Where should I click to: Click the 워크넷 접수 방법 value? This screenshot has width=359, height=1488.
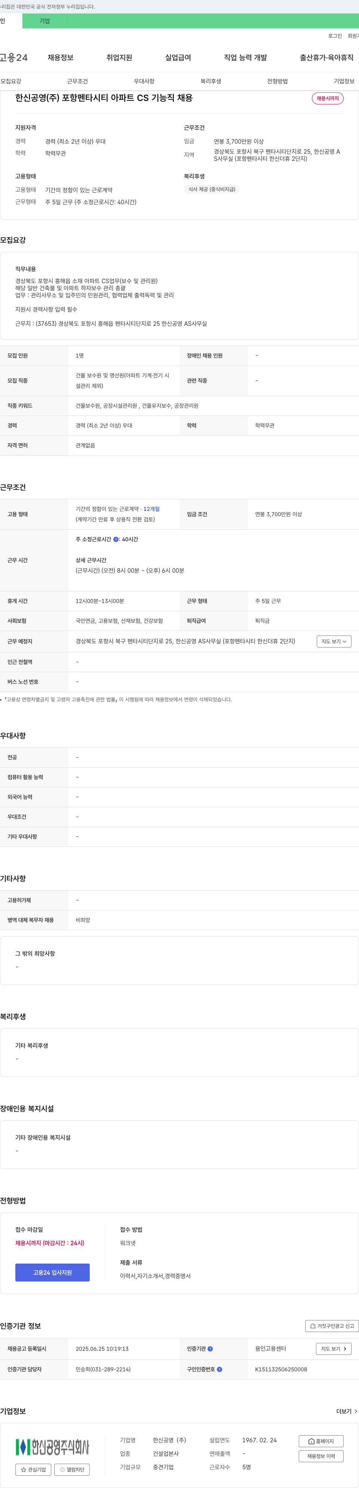coord(128,1243)
